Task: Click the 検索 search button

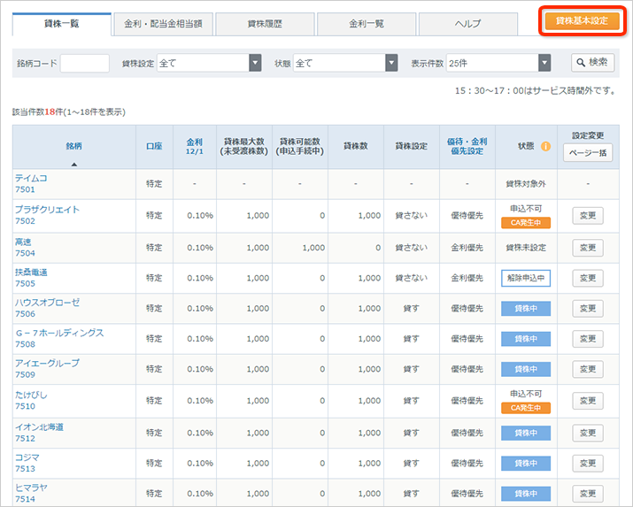Action: [592, 63]
